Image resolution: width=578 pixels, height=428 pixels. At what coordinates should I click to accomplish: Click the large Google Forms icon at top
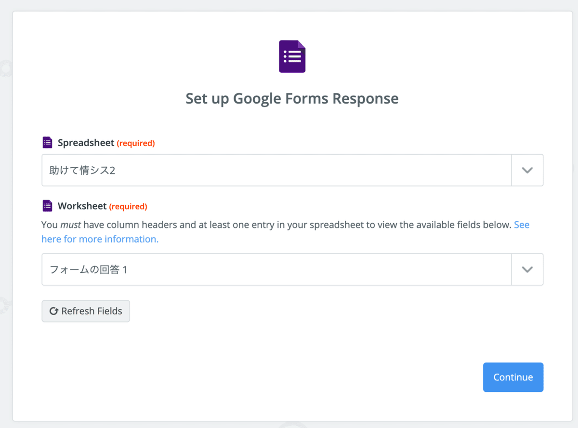292,57
